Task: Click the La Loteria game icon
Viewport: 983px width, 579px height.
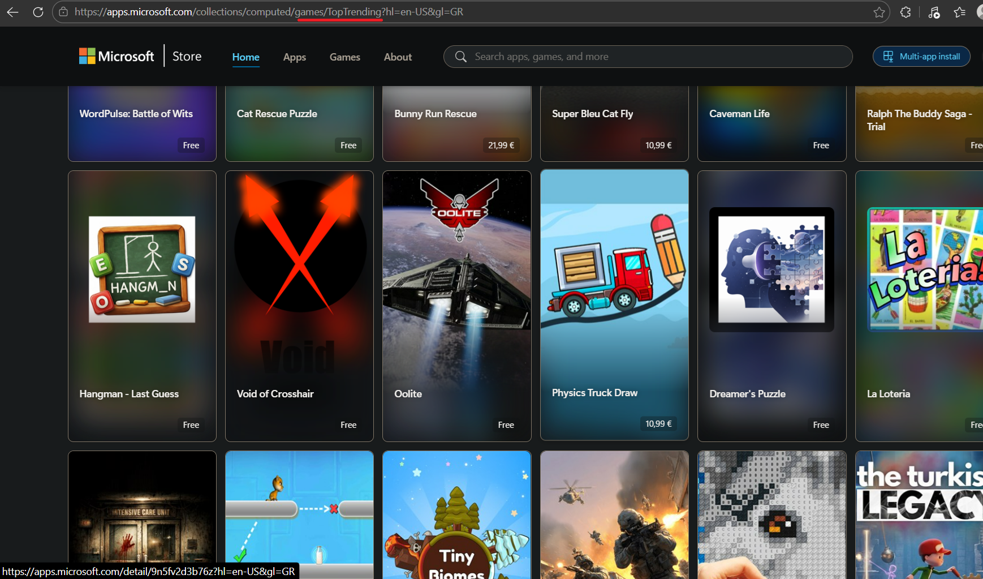Action: pyautogui.click(x=925, y=269)
